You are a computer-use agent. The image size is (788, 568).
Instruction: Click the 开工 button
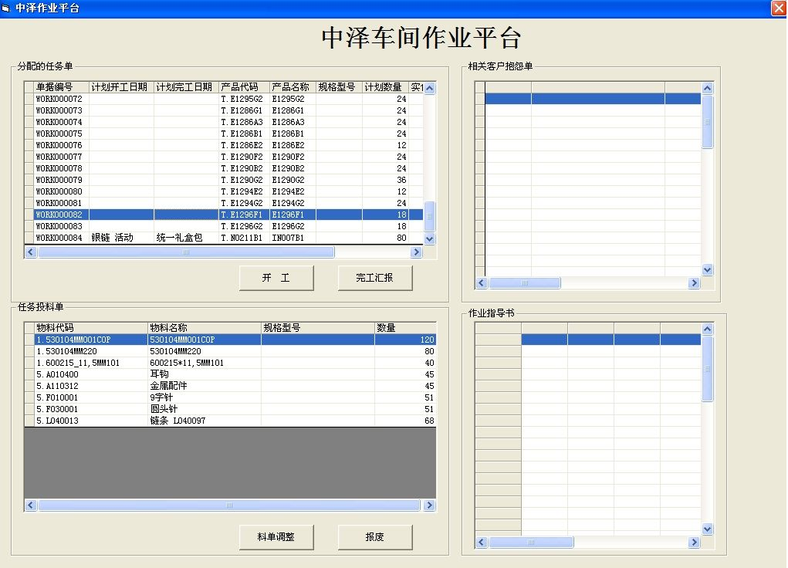coord(276,278)
